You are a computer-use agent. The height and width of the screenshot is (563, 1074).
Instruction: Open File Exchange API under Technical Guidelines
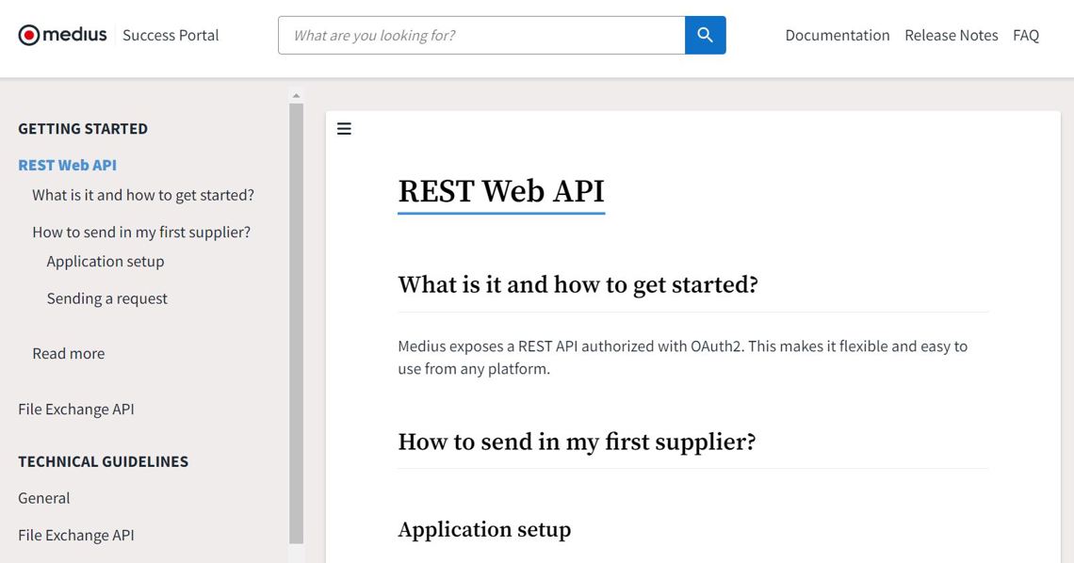(76, 535)
